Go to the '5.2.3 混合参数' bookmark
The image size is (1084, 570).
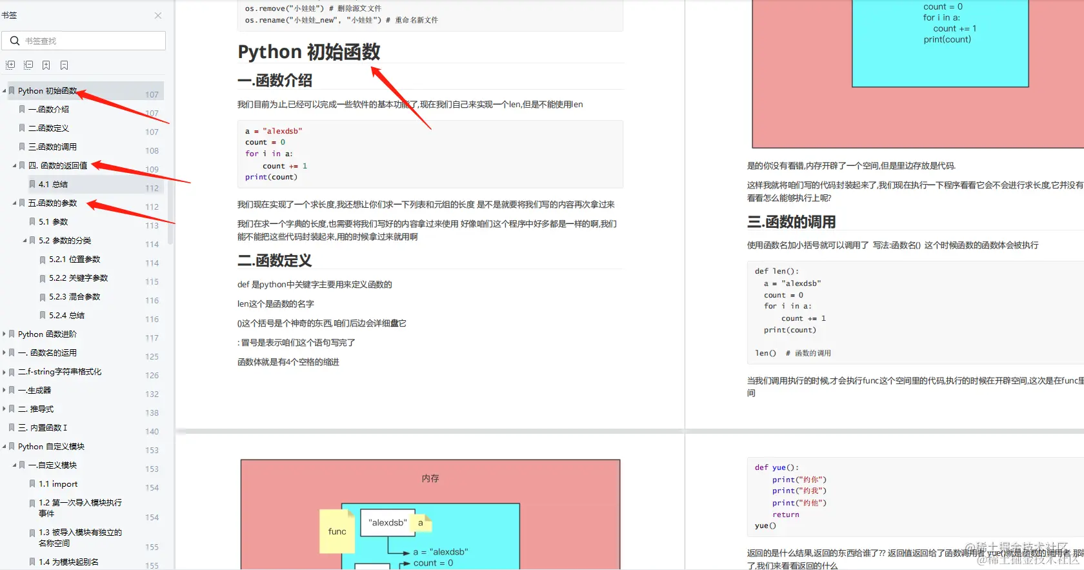tap(74, 297)
